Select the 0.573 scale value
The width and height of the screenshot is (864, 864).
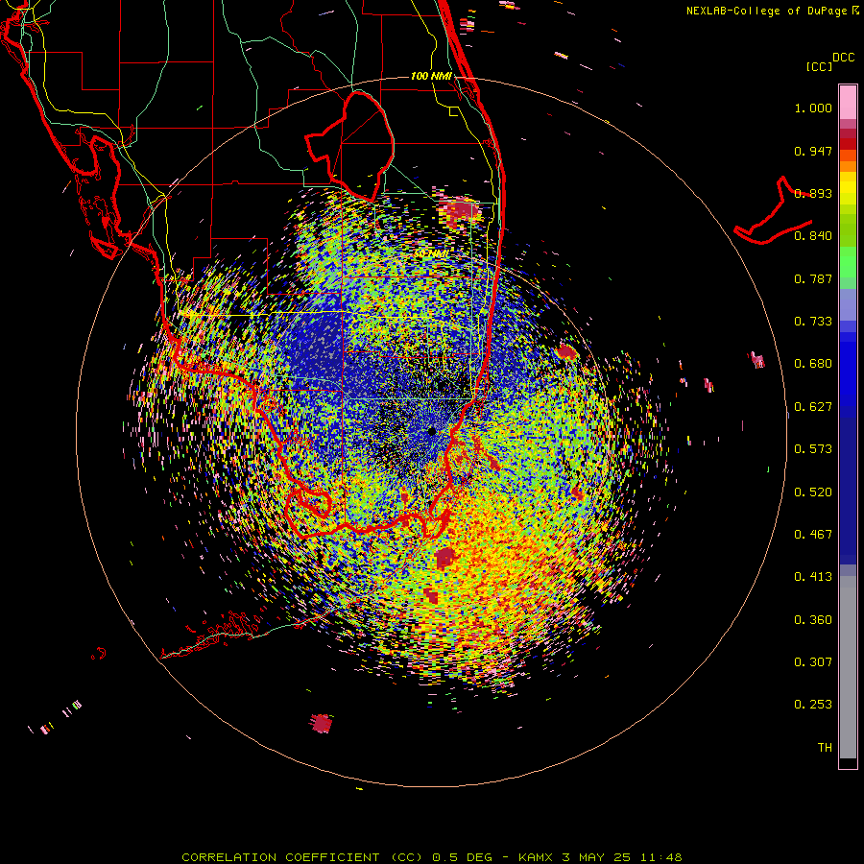[813, 449]
